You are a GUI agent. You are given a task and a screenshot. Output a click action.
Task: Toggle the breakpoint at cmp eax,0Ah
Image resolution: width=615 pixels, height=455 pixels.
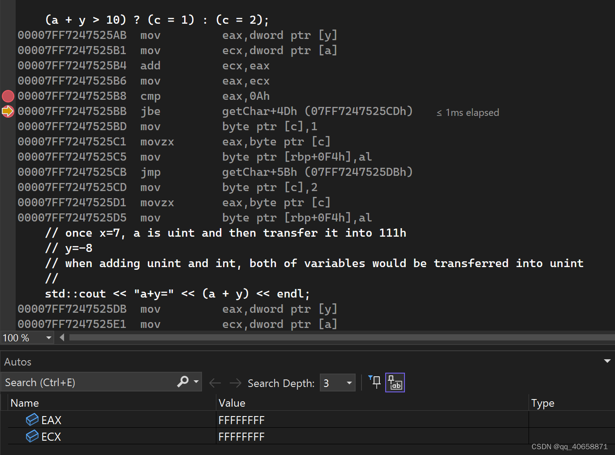(8, 96)
